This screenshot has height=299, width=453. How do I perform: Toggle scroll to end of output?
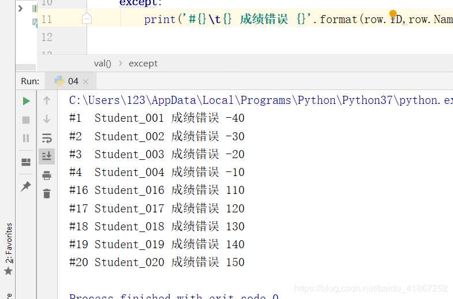(47, 156)
